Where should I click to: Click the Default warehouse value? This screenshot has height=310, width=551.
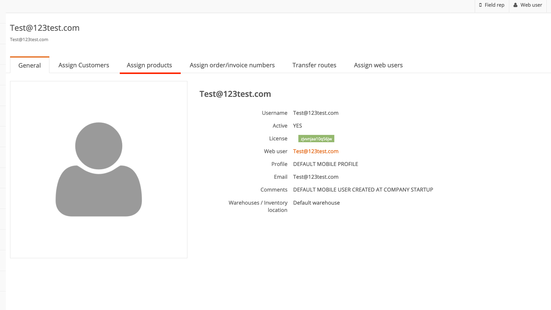(x=316, y=203)
